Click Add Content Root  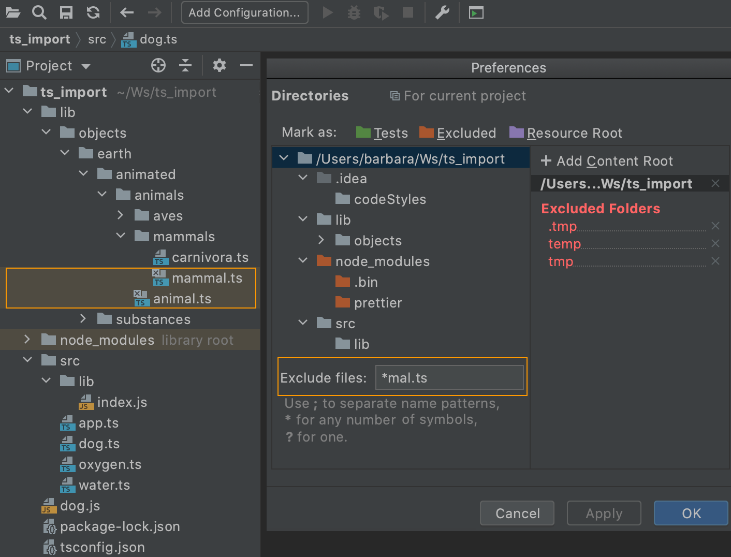point(607,161)
